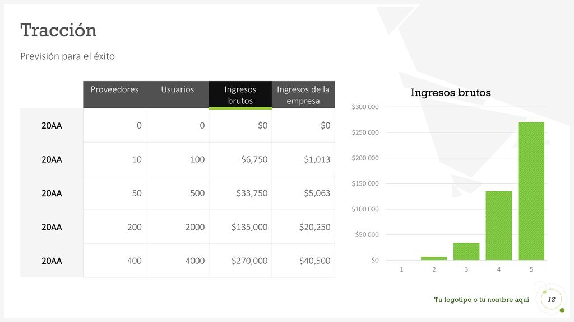Click the green bar for category 4
The image size is (574, 322).
(x=498, y=226)
